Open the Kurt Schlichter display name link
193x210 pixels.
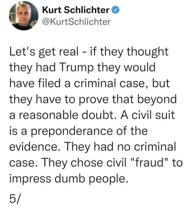pos(76,10)
